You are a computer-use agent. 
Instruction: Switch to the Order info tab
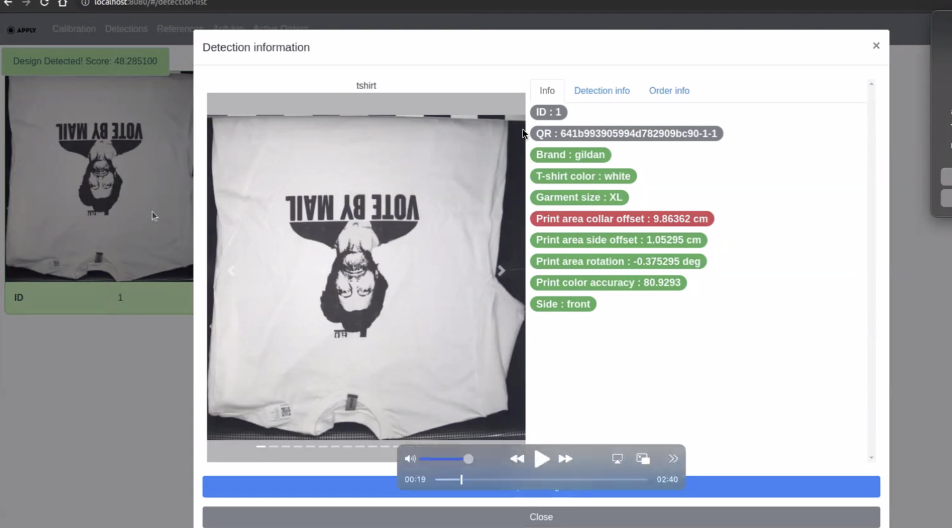(x=669, y=91)
